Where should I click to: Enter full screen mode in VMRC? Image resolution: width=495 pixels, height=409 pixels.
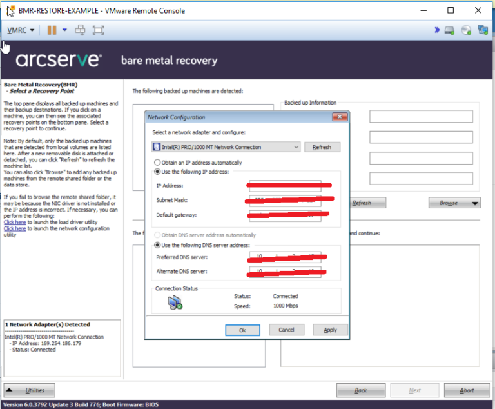click(98, 30)
